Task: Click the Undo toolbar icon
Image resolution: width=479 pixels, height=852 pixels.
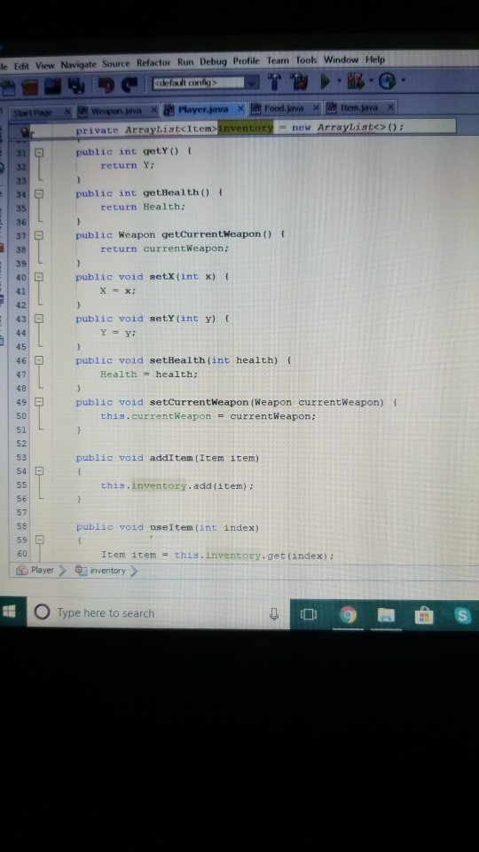Action: pyautogui.click(x=106, y=84)
